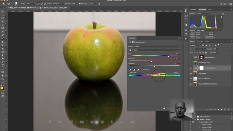The height and width of the screenshot is (131, 233).
Task: Select the Eyedropper tool in the toolbar
Action: 3,32
